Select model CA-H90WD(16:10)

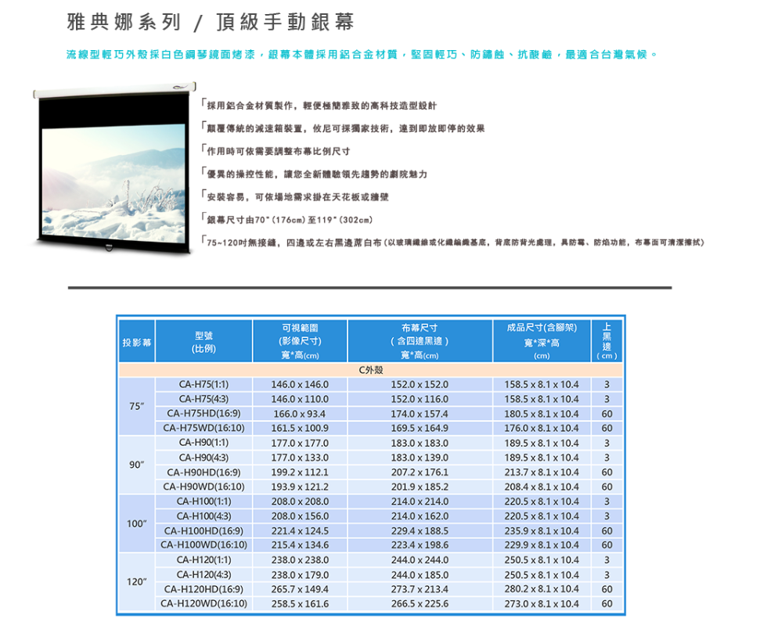click(x=203, y=487)
